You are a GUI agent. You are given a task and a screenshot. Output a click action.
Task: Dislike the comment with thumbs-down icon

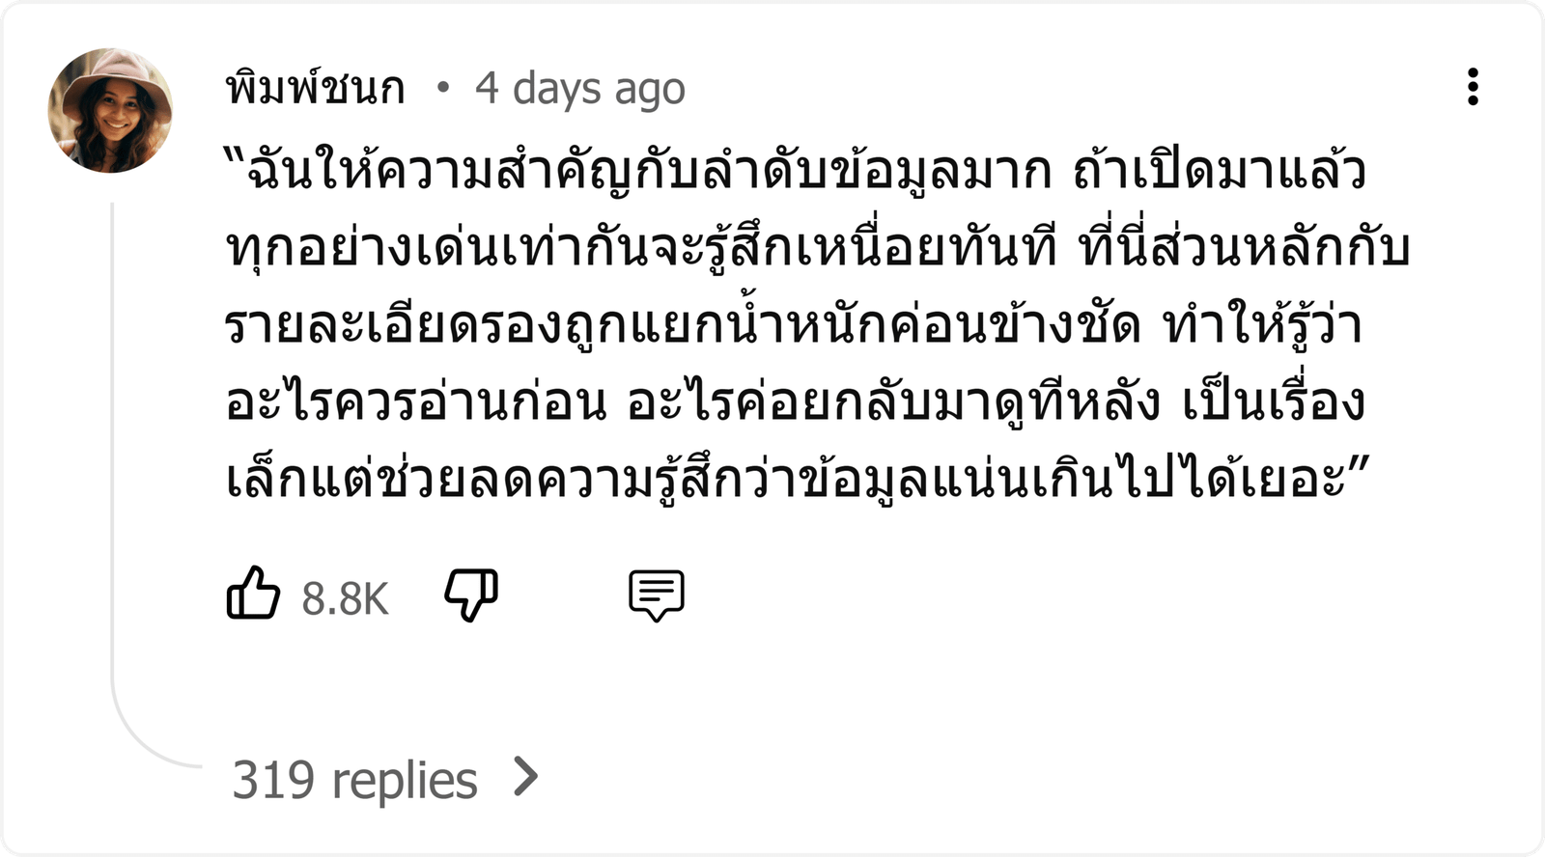(x=471, y=594)
